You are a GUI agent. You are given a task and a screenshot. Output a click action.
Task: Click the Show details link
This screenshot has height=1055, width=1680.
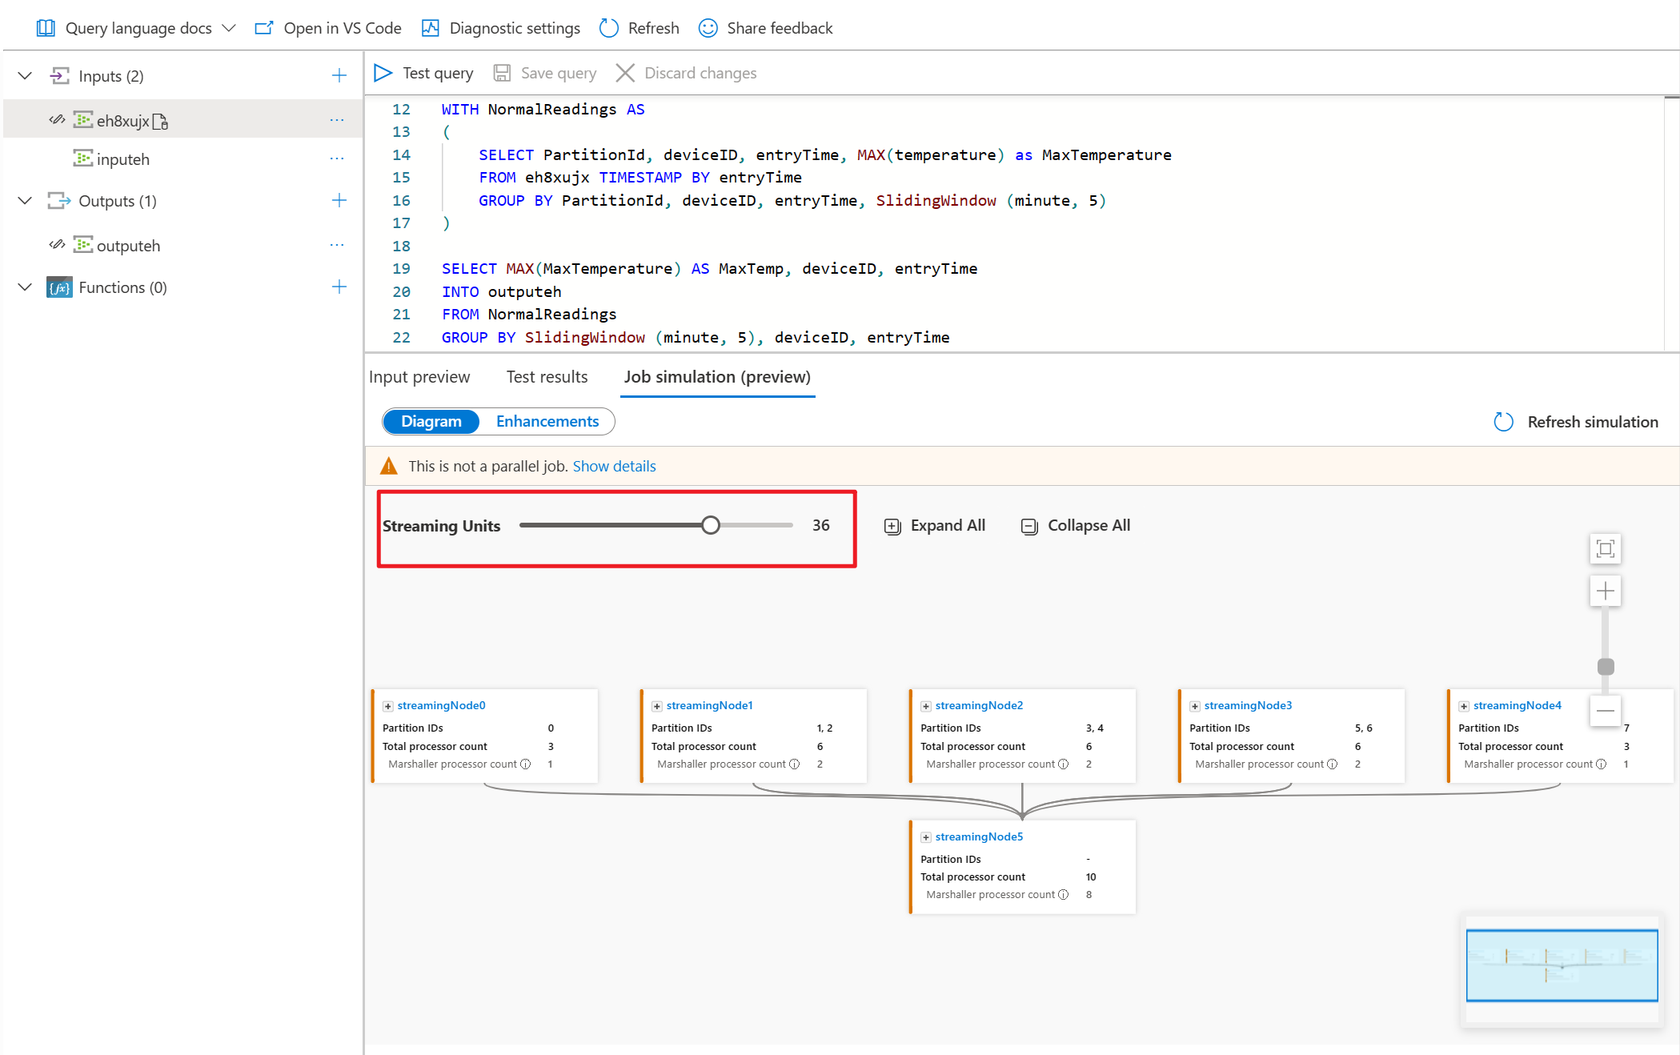614,467
